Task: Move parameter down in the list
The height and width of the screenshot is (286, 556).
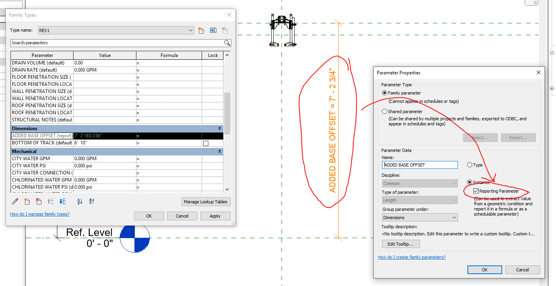Action: [62, 201]
